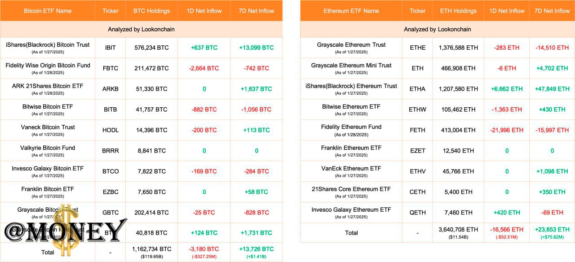This screenshot has height=262, width=575.
Task: Click the FBTC ticker cell
Action: [x=111, y=68]
